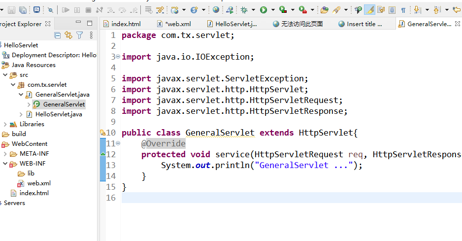Click the Last Edit Location icon

click(x=457, y=10)
